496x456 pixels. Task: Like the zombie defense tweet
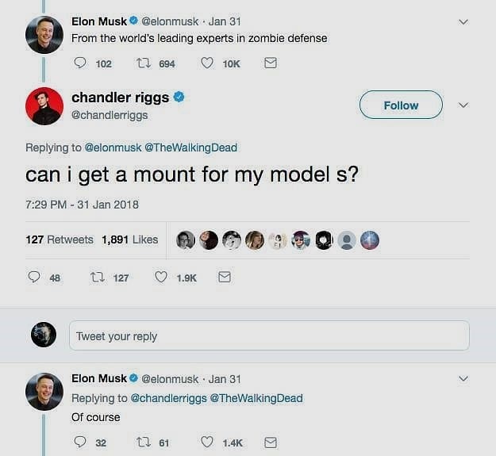(207, 63)
